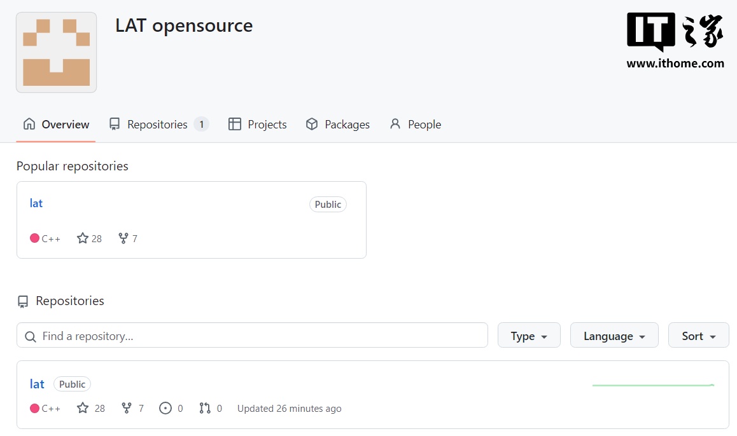Focus the Find a repository search field

tap(261, 336)
